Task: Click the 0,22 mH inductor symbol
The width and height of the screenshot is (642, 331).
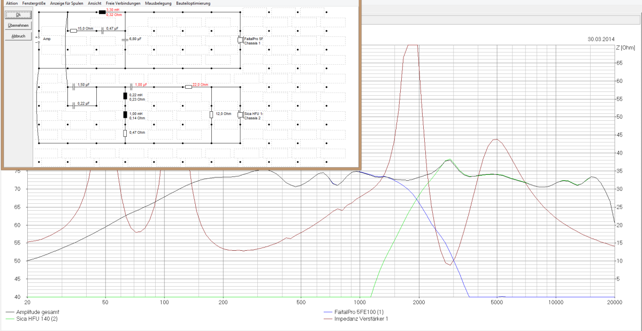Action: (x=125, y=96)
